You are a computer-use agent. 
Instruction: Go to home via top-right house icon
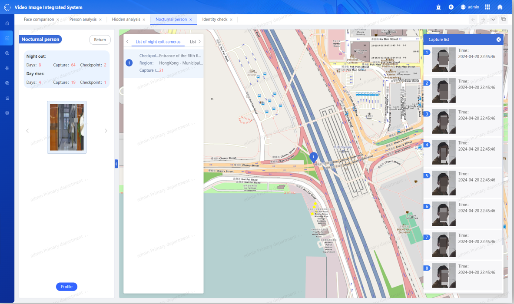(x=500, y=7)
